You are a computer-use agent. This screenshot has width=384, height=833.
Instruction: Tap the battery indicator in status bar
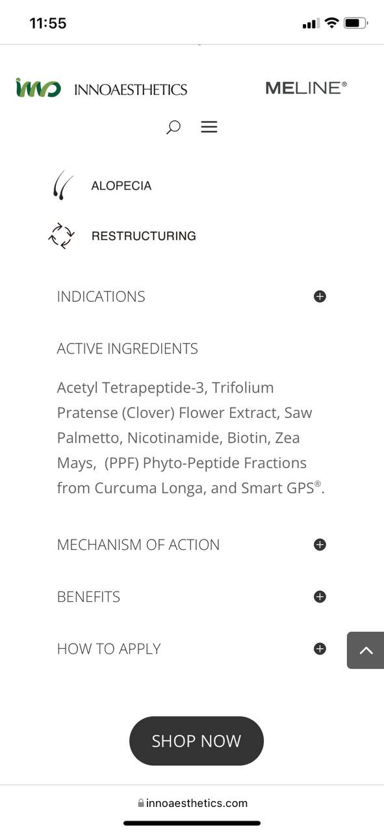356,23
